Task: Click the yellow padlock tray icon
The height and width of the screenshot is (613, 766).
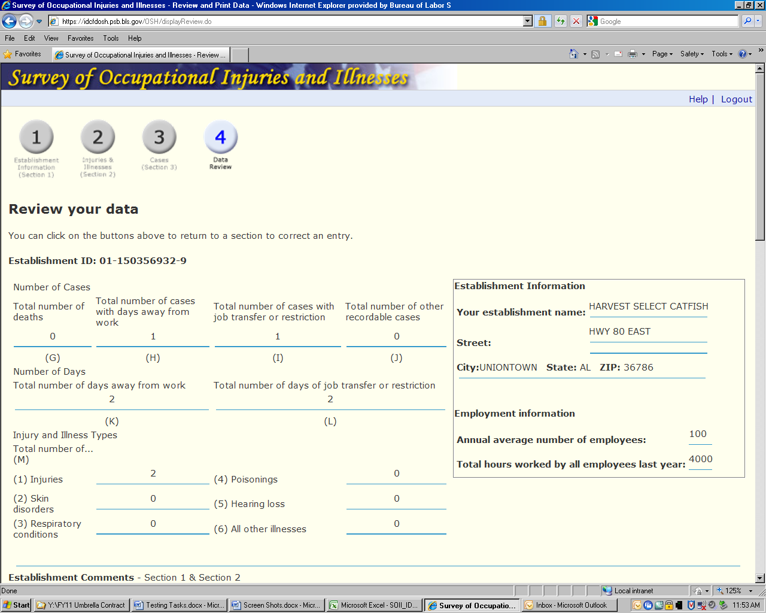Action: 669,605
